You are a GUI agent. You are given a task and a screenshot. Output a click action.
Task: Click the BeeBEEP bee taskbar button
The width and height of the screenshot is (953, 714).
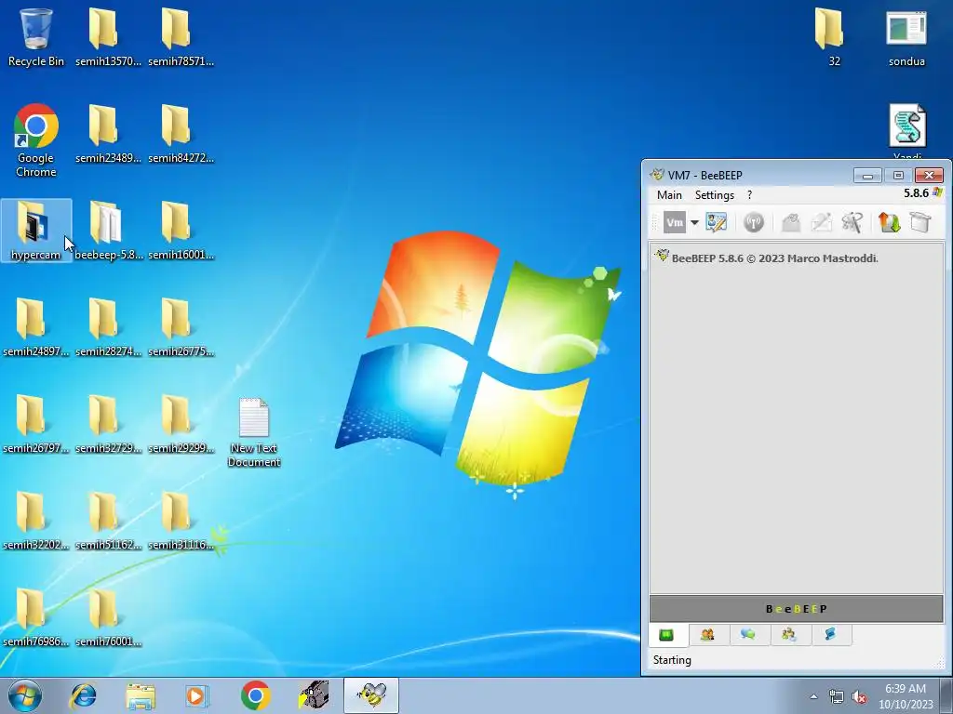click(371, 695)
